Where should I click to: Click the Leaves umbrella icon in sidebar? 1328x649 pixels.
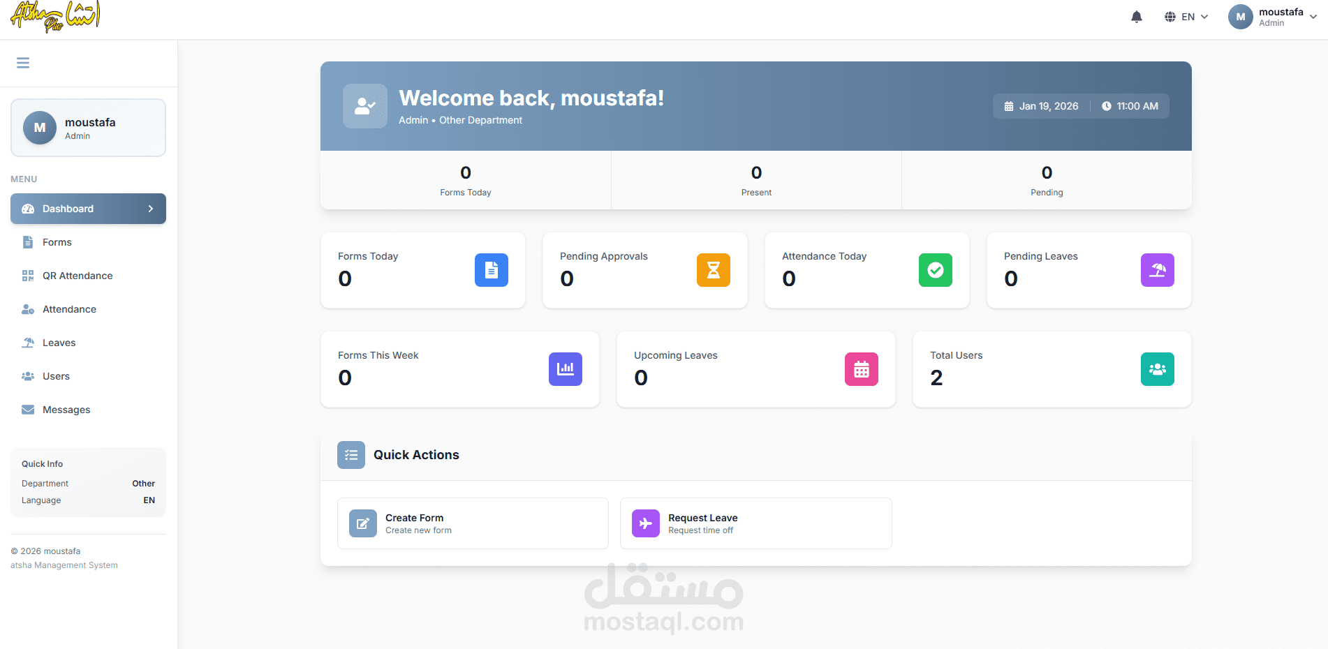click(x=28, y=343)
